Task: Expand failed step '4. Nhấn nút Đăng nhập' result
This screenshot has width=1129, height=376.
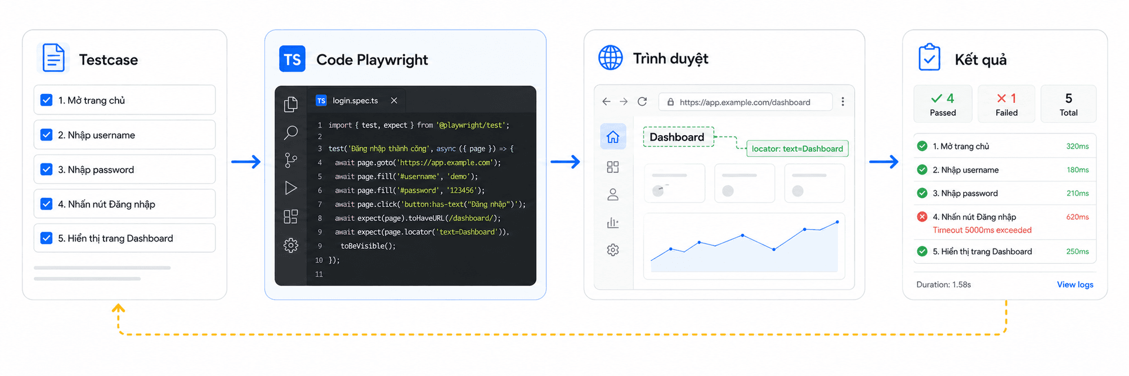Action: [1005, 223]
